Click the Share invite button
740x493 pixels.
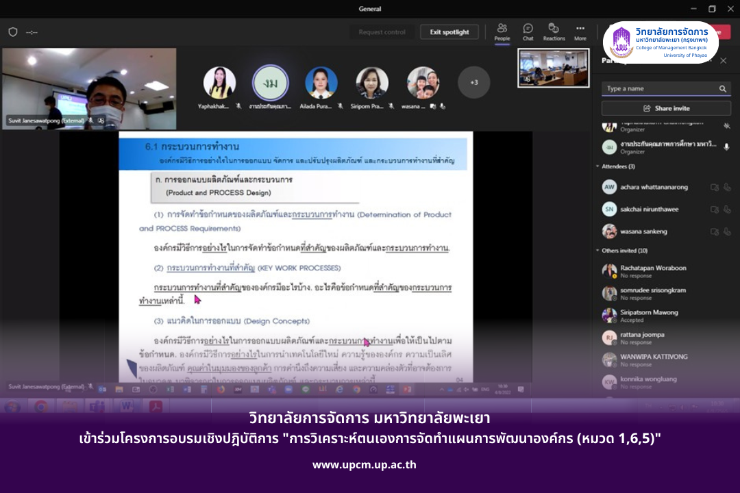click(666, 108)
